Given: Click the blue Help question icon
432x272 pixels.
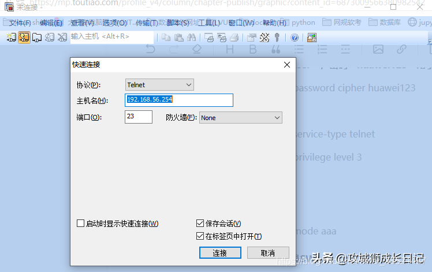Looking at the screenshot, I should [x=295, y=38].
